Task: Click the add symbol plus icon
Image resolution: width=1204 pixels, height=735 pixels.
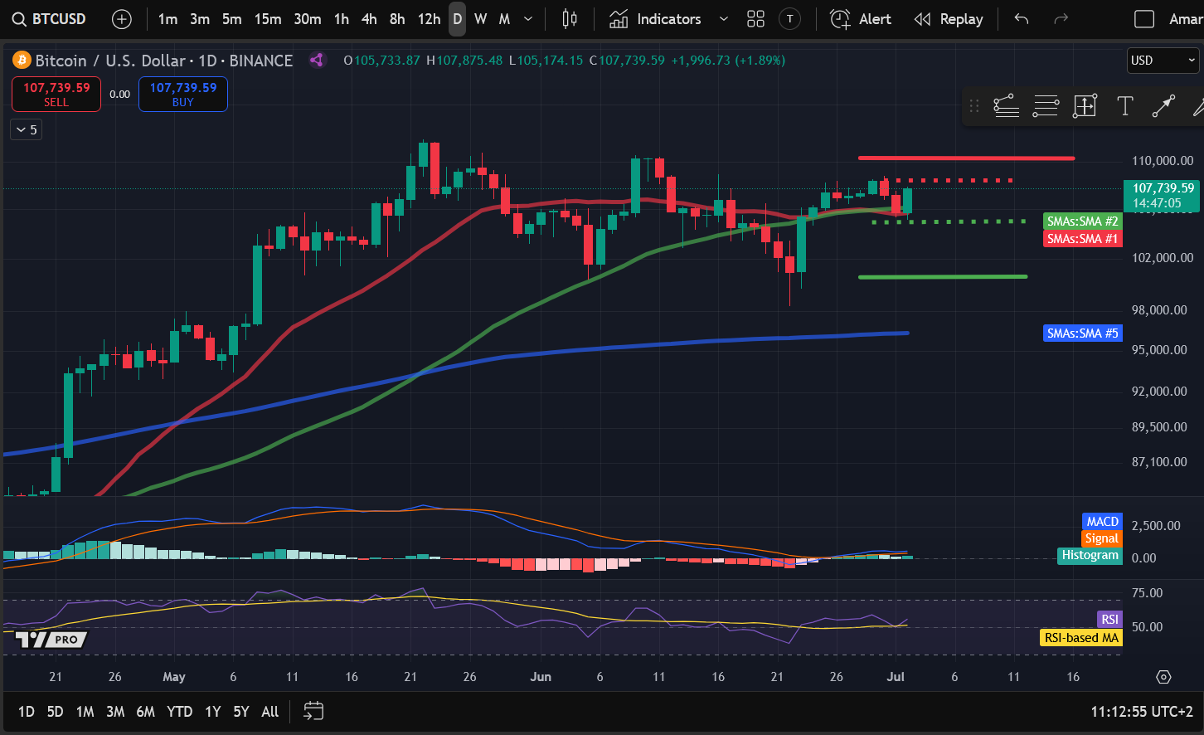Action: (122, 19)
